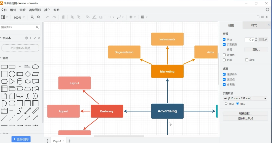Open the 编辑 menu
The width and height of the screenshot is (272, 143).
13,10
